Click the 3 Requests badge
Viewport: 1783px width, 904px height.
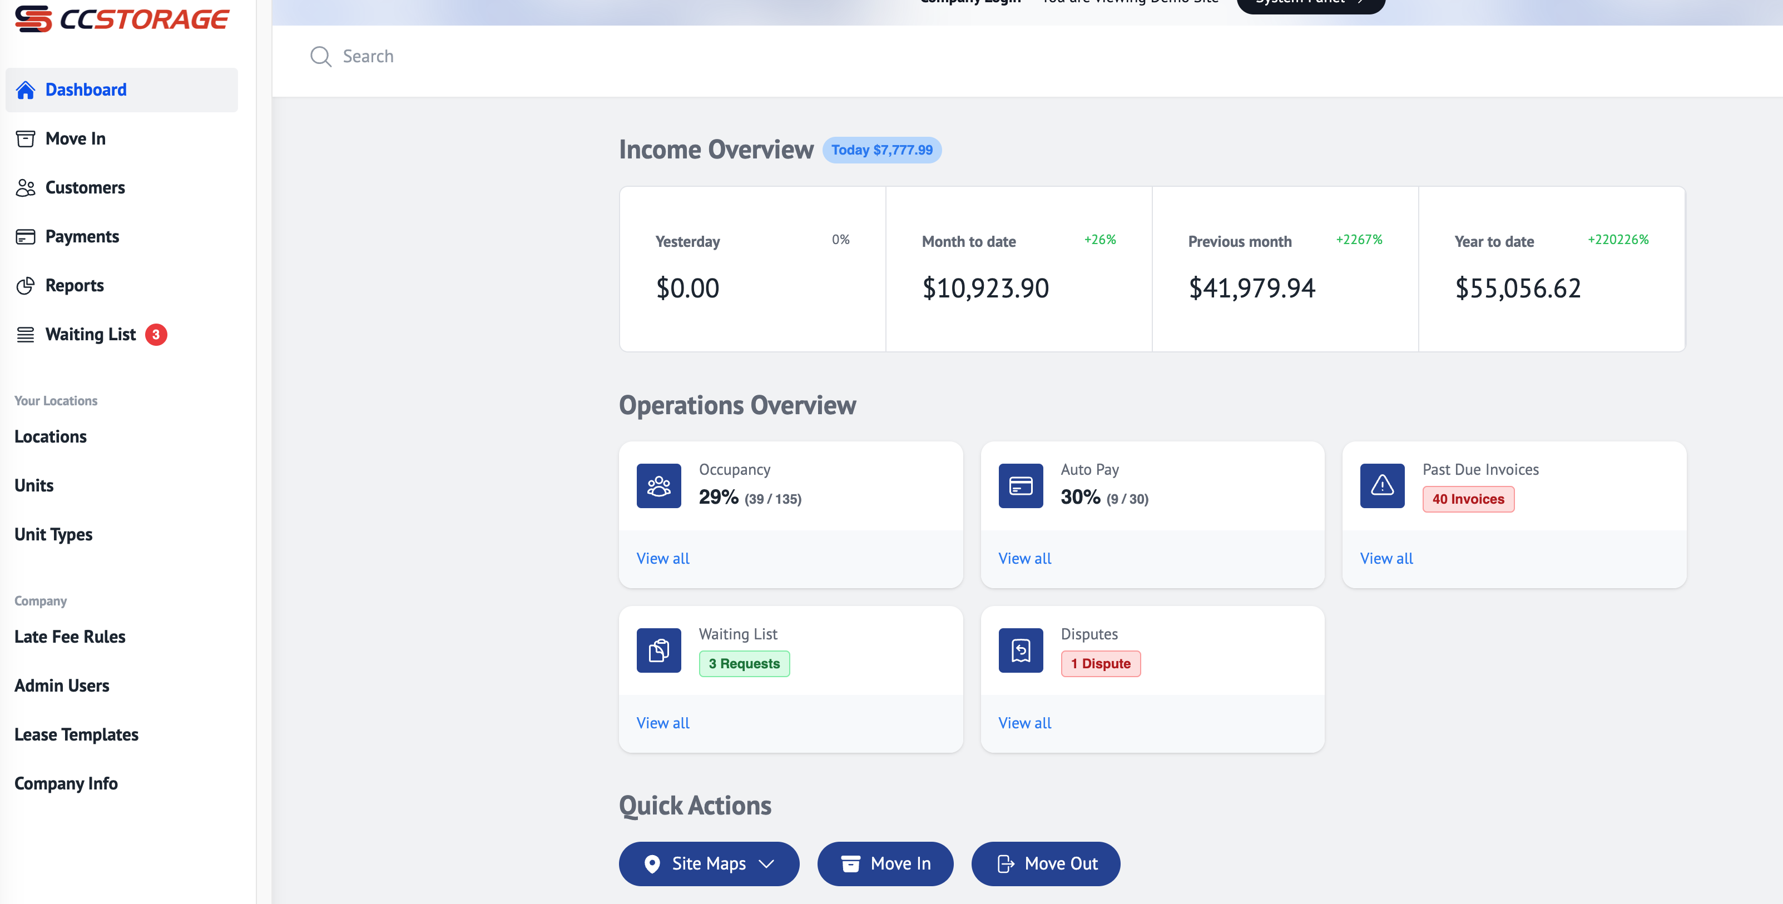coord(744,664)
